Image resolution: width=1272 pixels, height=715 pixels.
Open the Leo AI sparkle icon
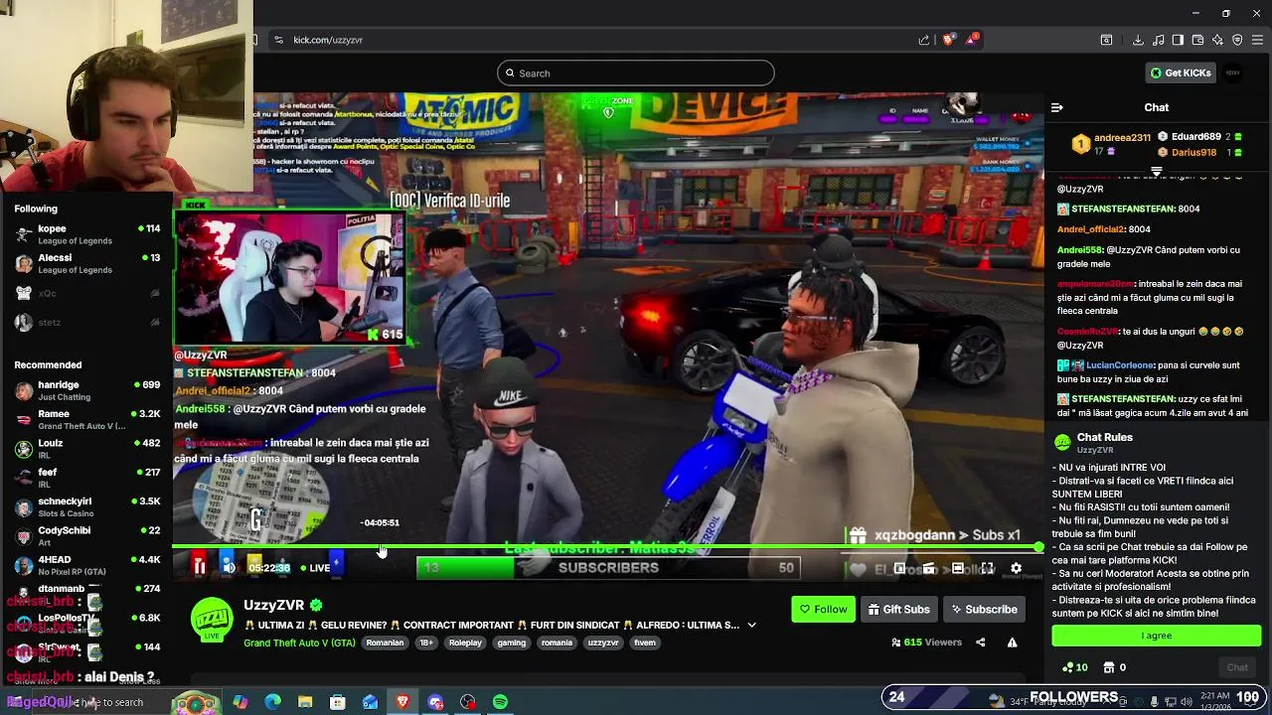coord(1217,40)
